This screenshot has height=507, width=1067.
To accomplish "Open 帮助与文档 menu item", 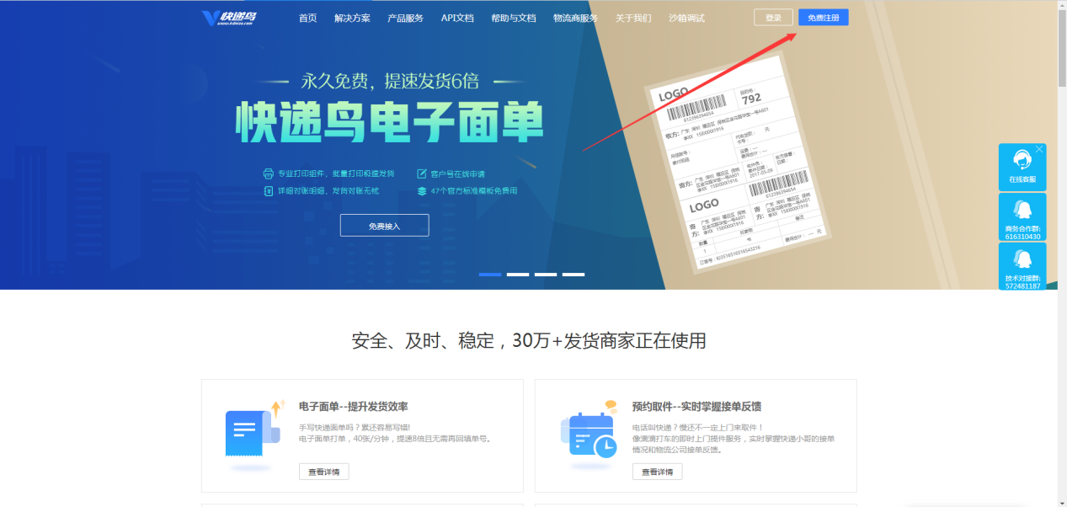I will click(514, 18).
